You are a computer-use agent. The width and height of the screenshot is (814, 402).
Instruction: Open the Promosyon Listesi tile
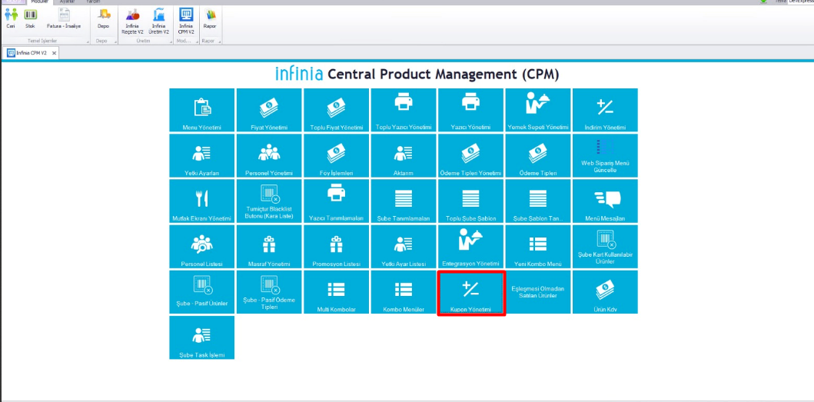click(x=337, y=247)
